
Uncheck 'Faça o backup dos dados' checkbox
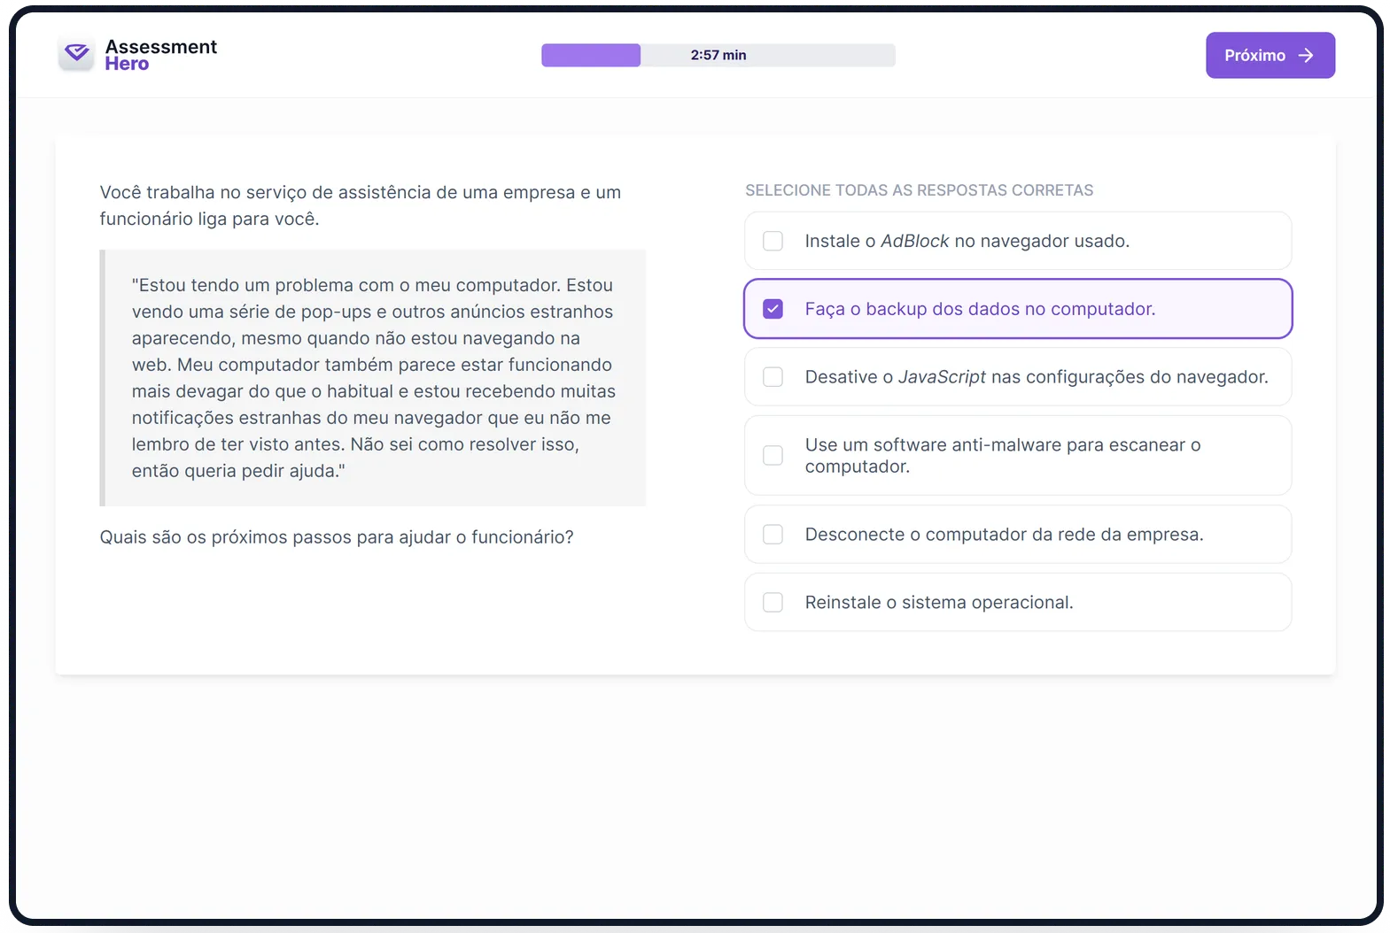(x=773, y=309)
